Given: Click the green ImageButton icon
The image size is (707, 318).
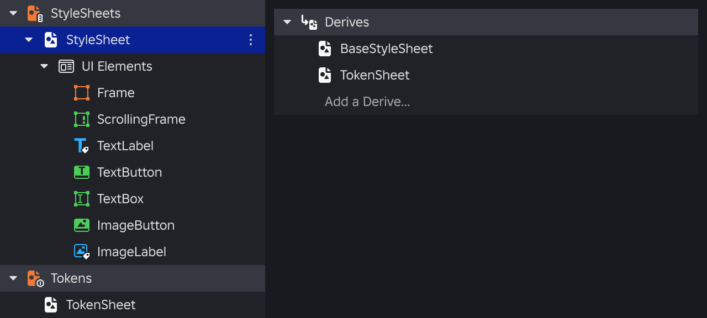Looking at the screenshot, I should [82, 225].
